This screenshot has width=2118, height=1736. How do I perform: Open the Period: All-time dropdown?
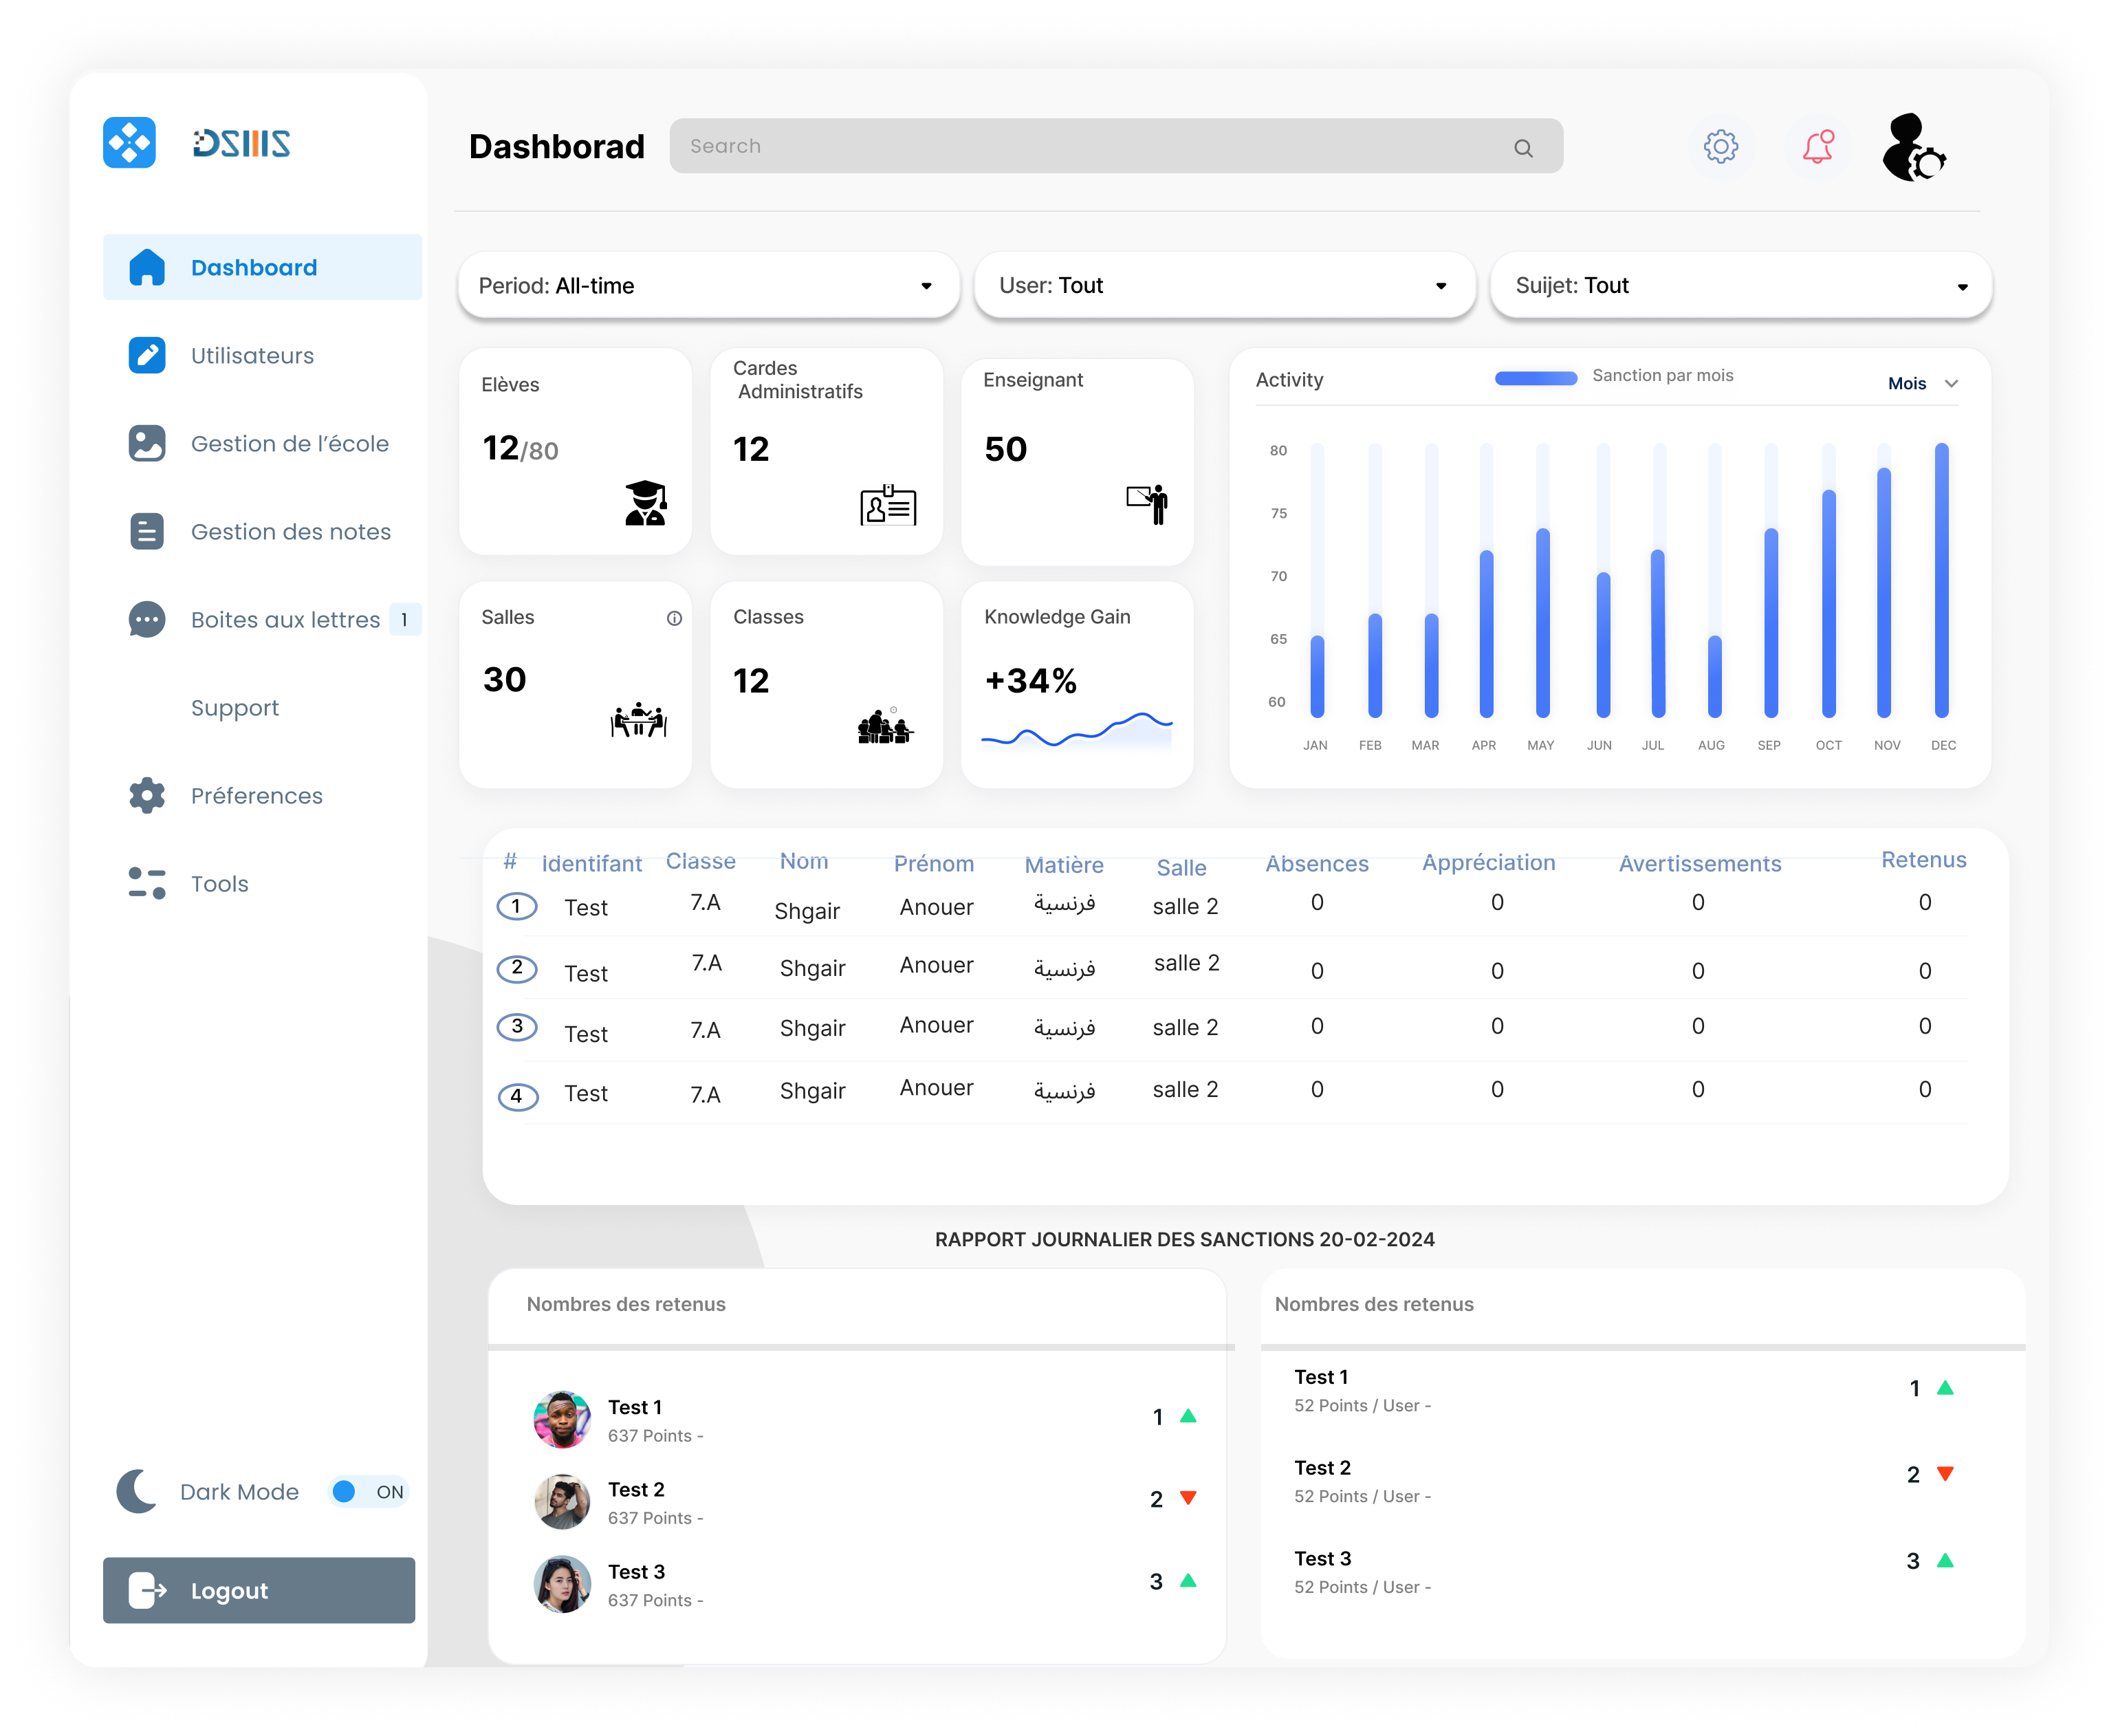(x=709, y=286)
